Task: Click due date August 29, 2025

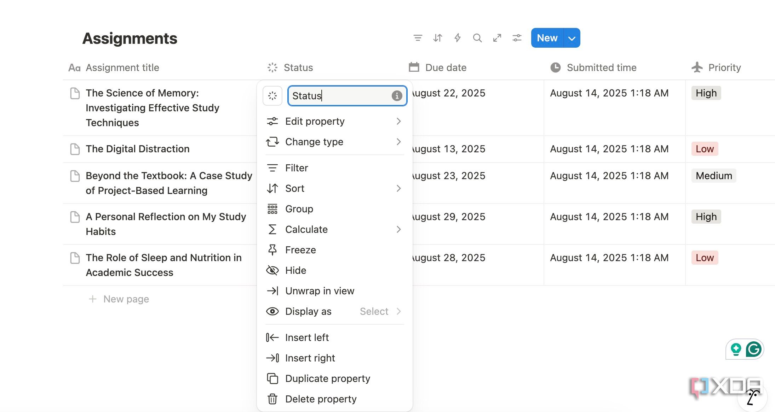Action: [449, 217]
